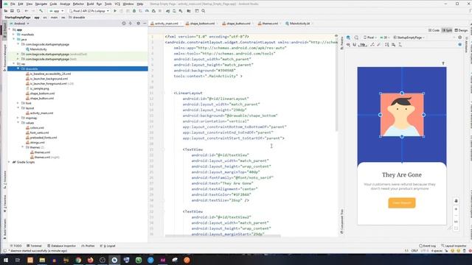The width and height of the screenshot is (472, 265).
Task: Switch editor to Design view mode
Action: [x=461, y=30]
